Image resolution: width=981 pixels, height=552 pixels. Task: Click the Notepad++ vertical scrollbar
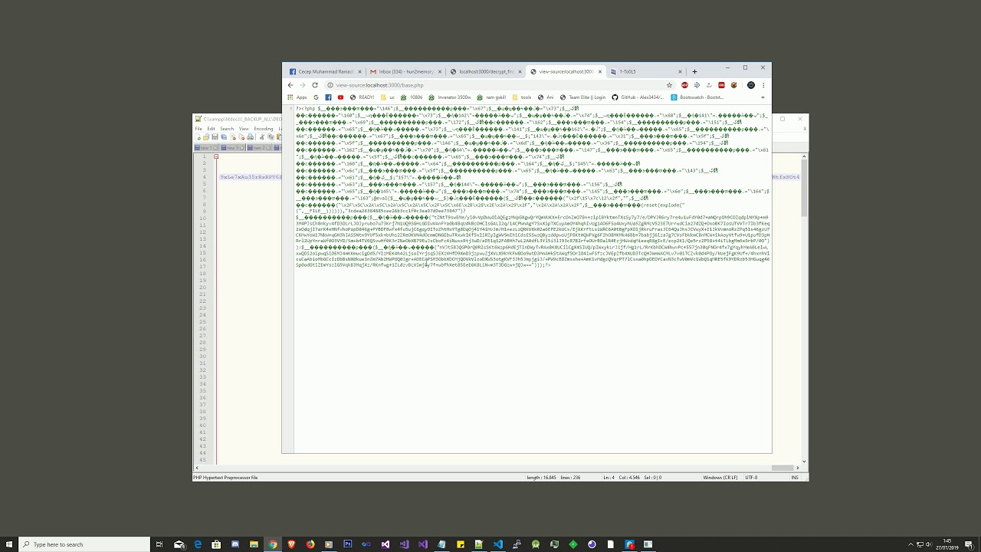[804, 307]
